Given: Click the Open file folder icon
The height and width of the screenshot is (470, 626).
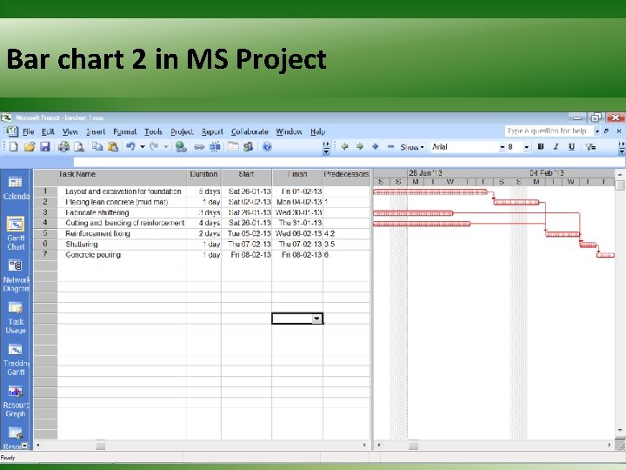Looking at the screenshot, I should pyautogui.click(x=30, y=147).
